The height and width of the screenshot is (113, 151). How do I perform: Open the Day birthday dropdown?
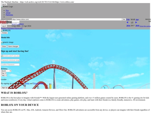pos(4,73)
